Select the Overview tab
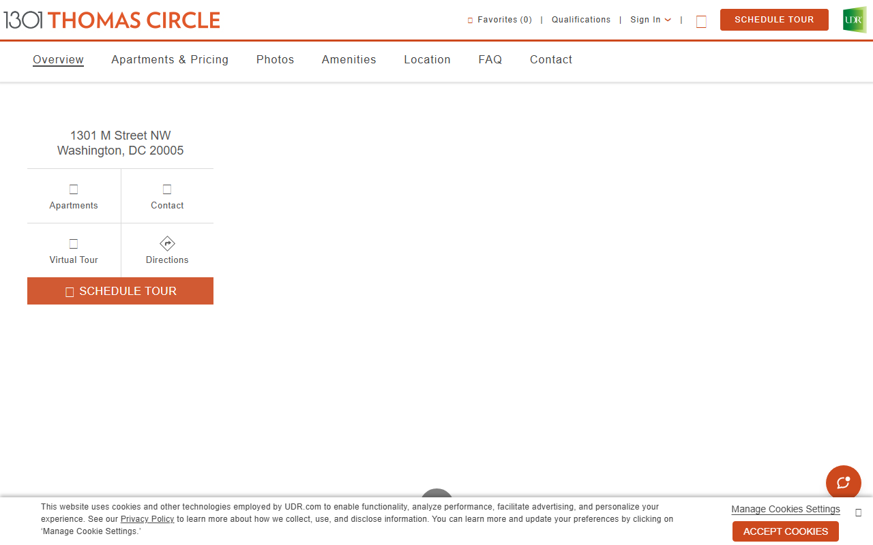Screen dimensions: 873x545 [58, 60]
